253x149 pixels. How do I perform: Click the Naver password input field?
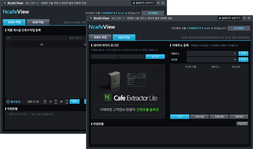click(x=132, y=57)
